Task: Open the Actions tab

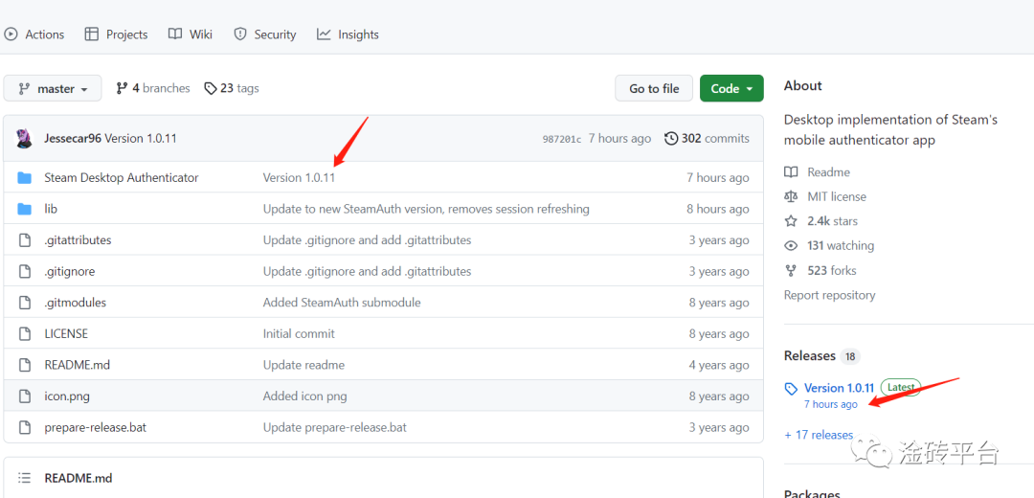Action: point(34,34)
